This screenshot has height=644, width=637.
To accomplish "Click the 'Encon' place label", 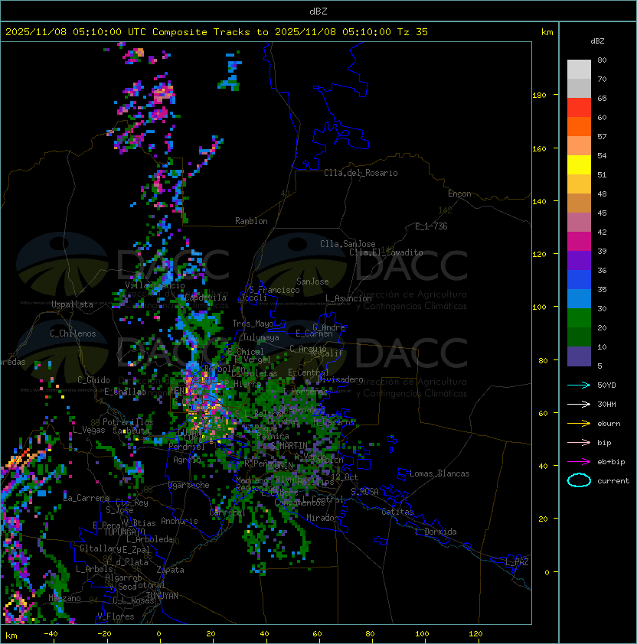I will pyautogui.click(x=459, y=194).
